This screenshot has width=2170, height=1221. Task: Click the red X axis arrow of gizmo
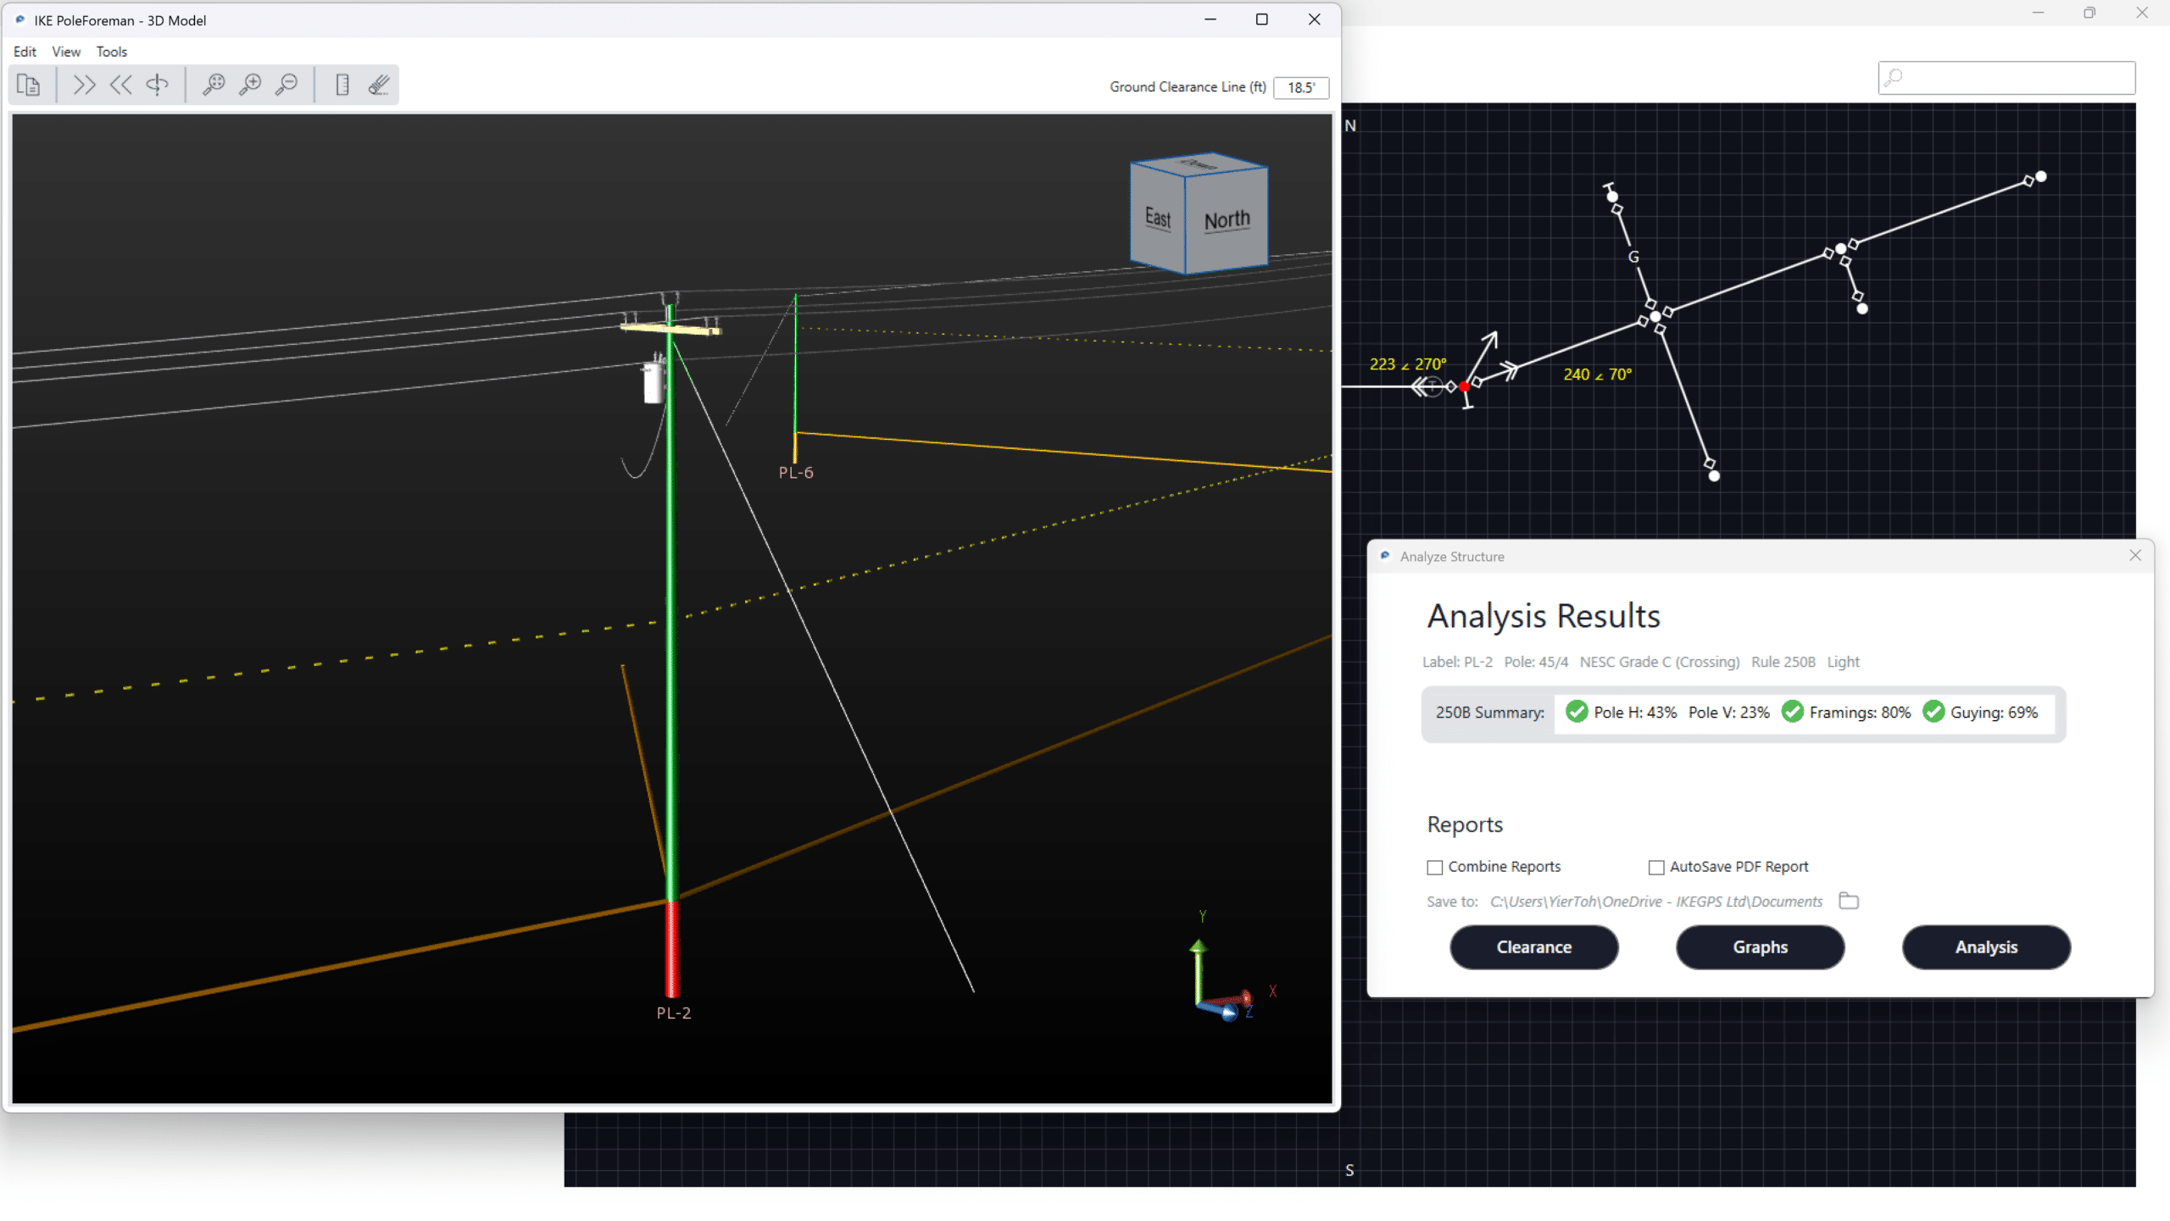tap(1246, 996)
